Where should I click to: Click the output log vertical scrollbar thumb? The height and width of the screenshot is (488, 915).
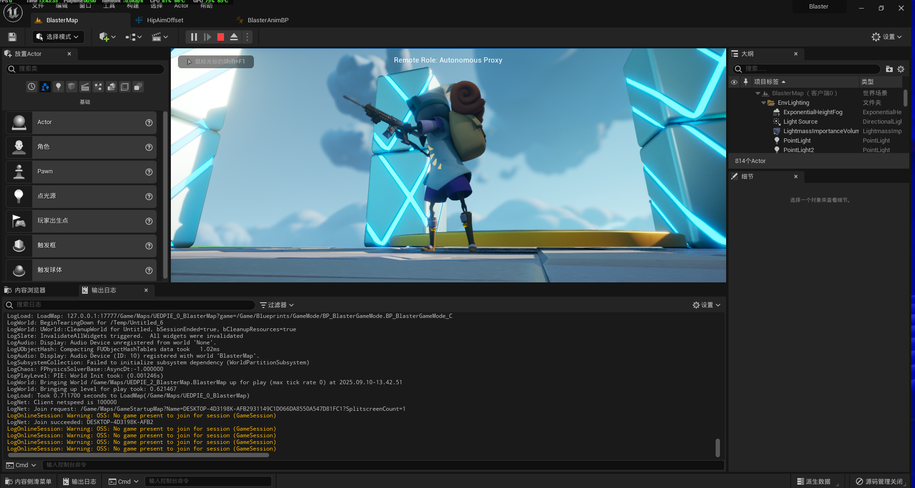click(718, 448)
